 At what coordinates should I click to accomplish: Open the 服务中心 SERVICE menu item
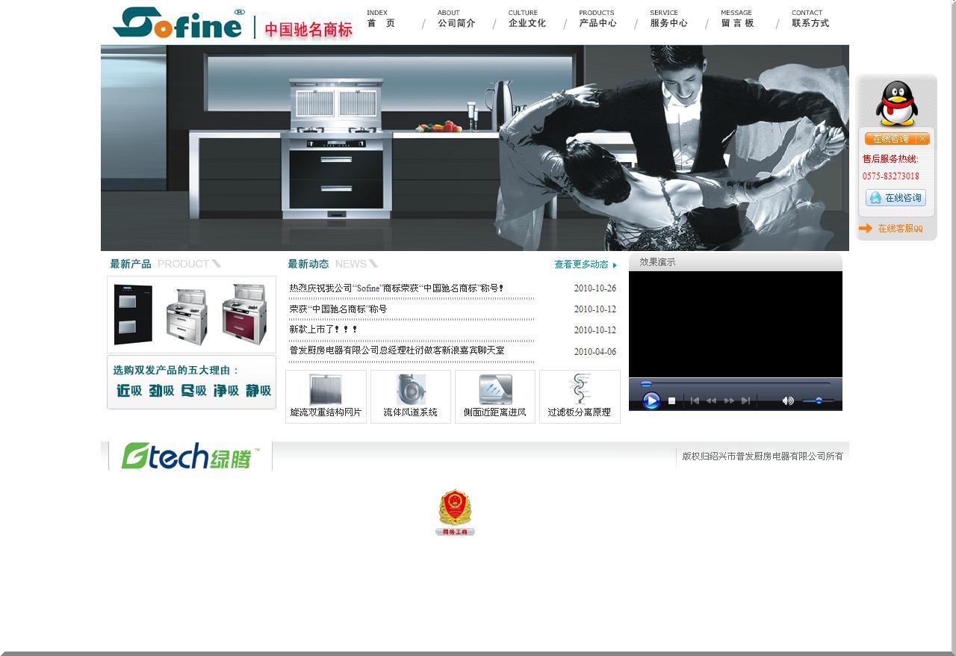[668, 19]
